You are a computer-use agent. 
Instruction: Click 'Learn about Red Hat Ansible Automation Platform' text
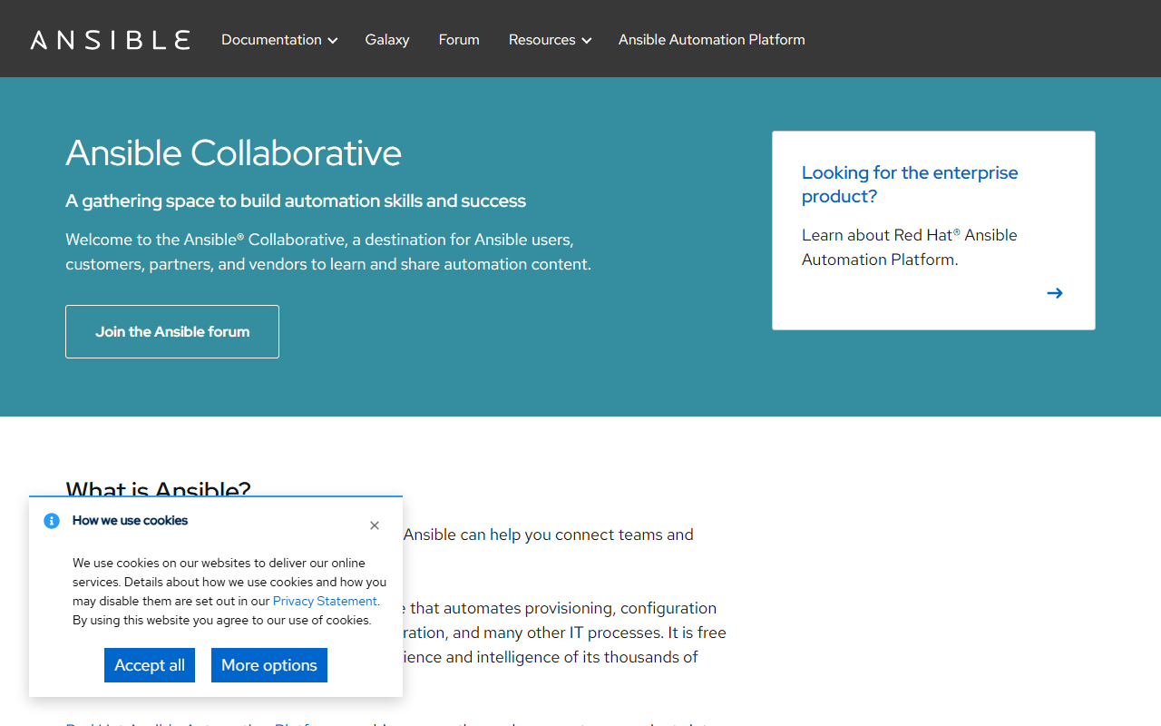pos(910,247)
